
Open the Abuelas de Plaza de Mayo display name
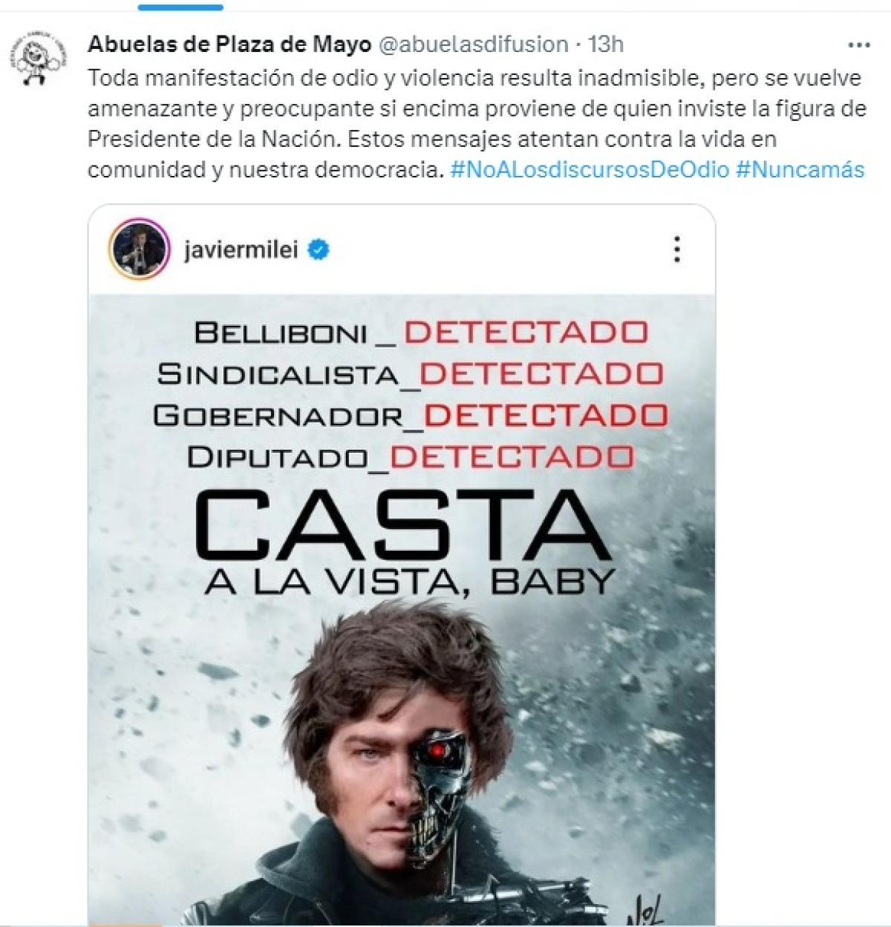pos(229,45)
